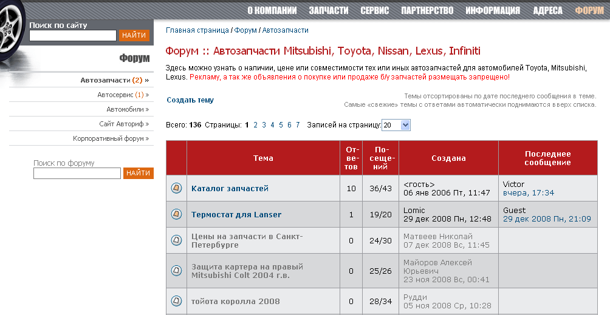The width and height of the screenshot is (610, 315).
Task: Click the icon beside Защита картера topic
Action: [x=176, y=271]
